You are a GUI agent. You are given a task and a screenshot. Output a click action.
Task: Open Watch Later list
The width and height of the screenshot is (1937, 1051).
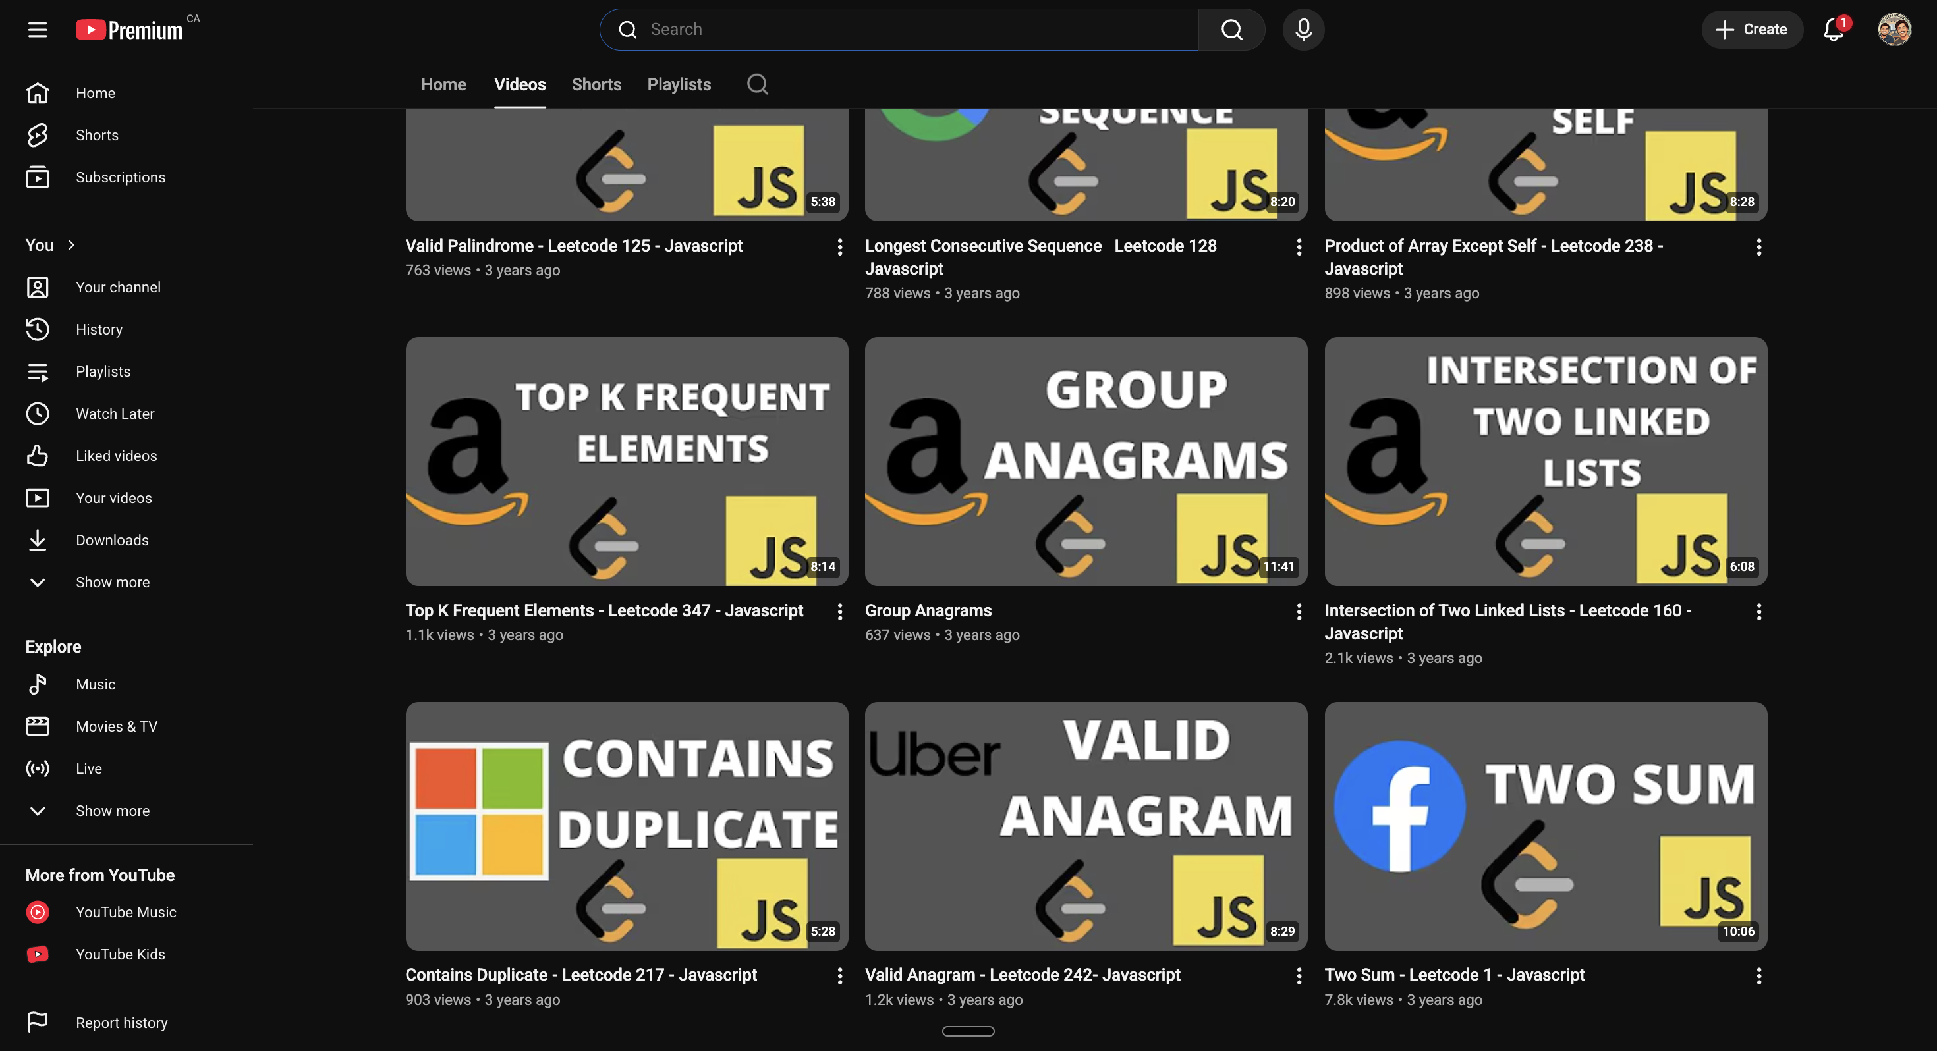pyautogui.click(x=126, y=414)
